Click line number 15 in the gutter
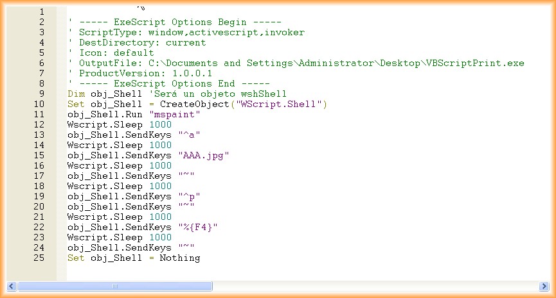The height and width of the screenshot is (298, 556). tap(39, 156)
